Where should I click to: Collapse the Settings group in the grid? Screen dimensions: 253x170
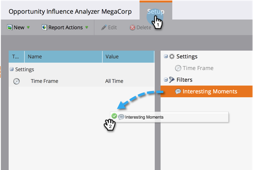pyautogui.click(x=12, y=70)
